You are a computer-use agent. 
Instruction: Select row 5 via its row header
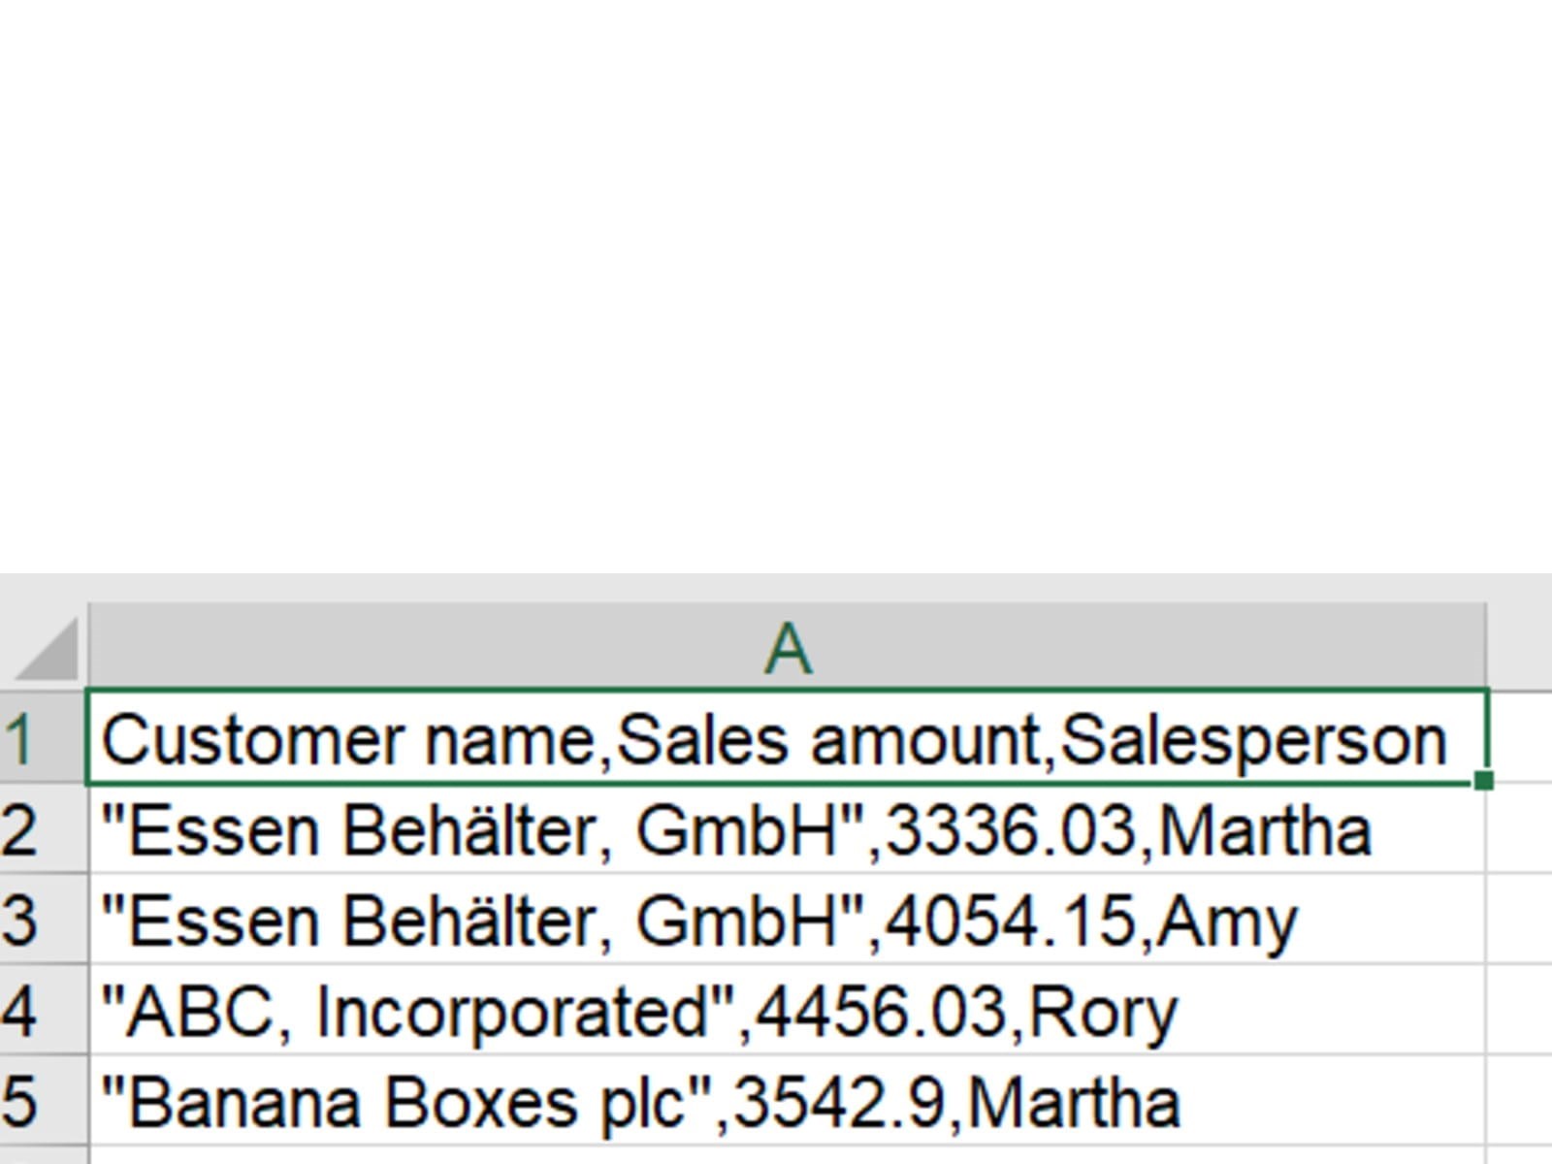21,1102
